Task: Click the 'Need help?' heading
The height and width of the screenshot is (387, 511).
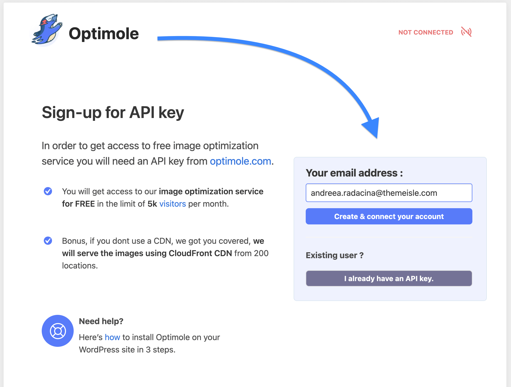Action: [101, 321]
